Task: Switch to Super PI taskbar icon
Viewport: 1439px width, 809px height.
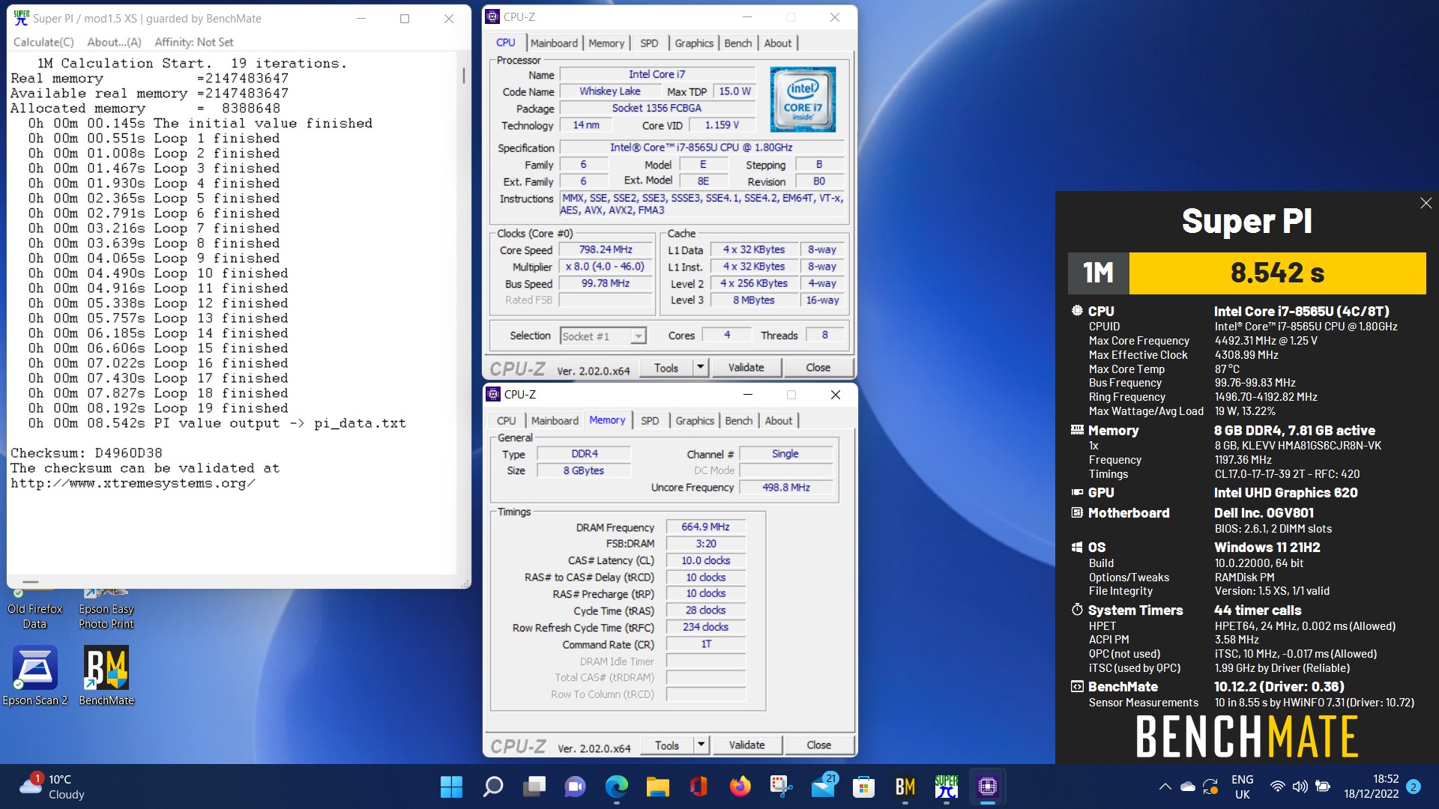Action: 946,787
